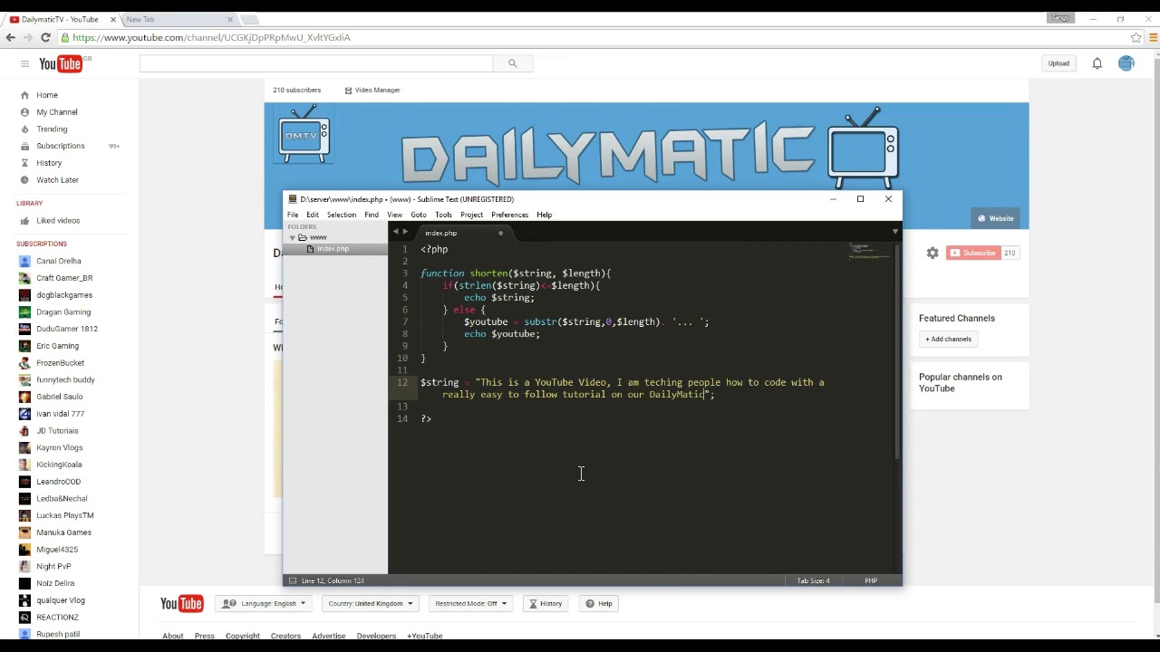Go back with browser back arrow
The width and height of the screenshot is (1160, 652).
10,38
